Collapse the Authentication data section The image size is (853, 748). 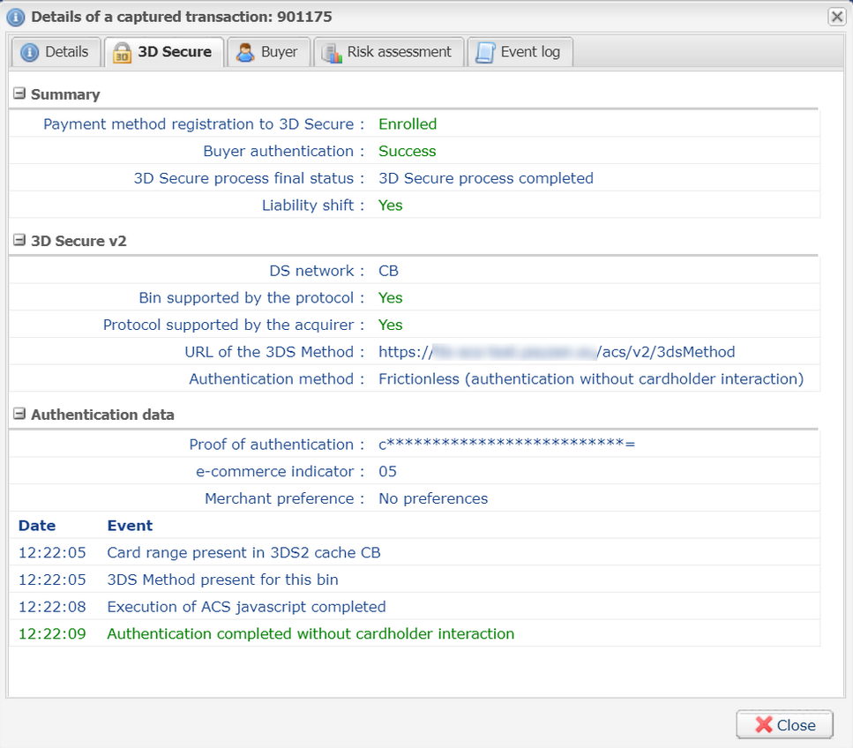(19, 414)
